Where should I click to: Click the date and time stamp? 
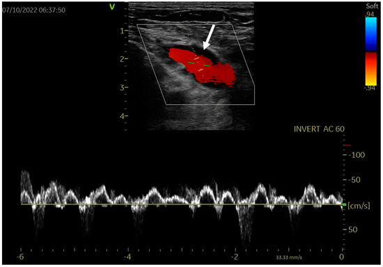click(x=33, y=10)
